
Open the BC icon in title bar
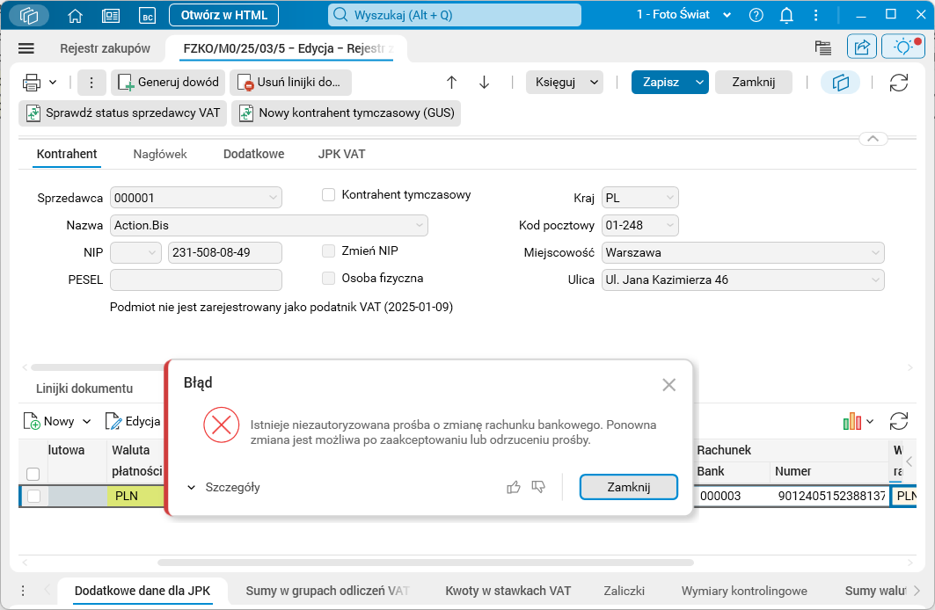tap(147, 16)
